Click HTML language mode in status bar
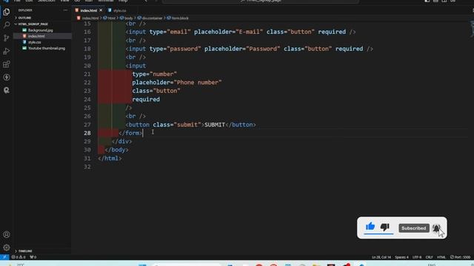This screenshot has height=266, width=474. [441, 257]
